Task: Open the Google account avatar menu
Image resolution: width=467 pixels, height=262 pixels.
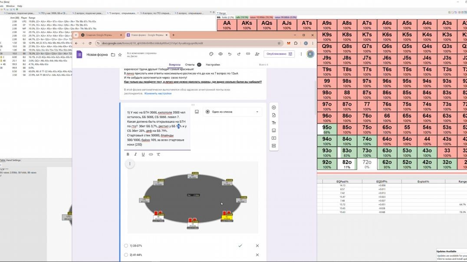Action: point(310,54)
